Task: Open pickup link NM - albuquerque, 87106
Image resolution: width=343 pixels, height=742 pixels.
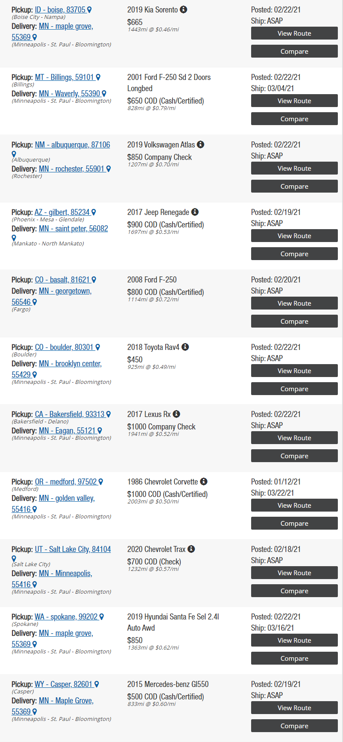Action: [73, 145]
